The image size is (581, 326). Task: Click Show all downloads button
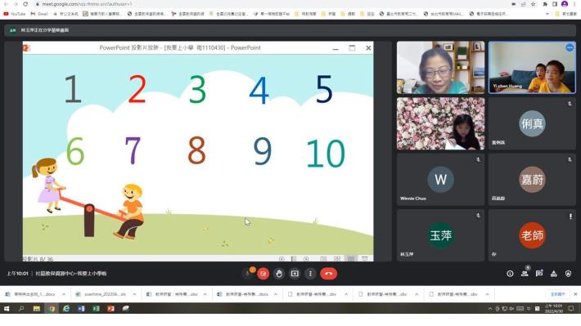(x=557, y=294)
